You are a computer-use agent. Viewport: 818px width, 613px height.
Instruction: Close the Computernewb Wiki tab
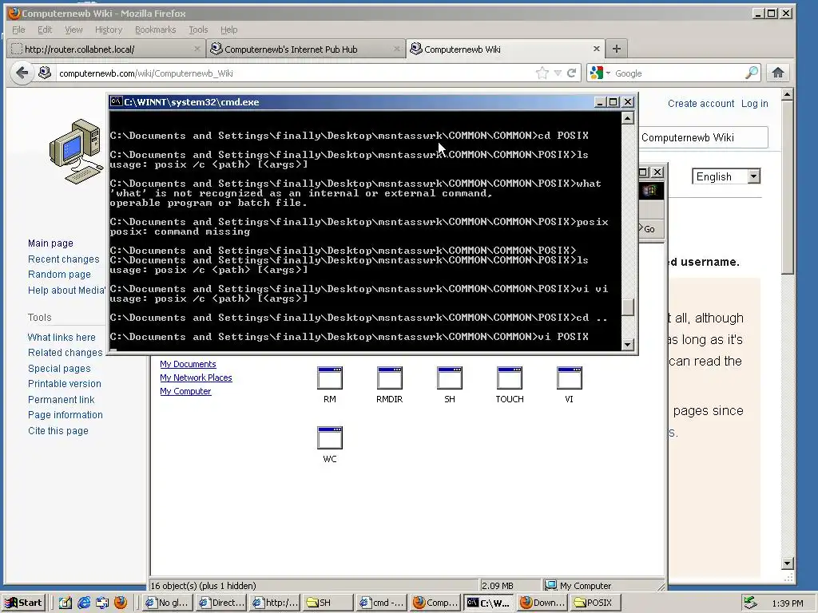(x=596, y=49)
